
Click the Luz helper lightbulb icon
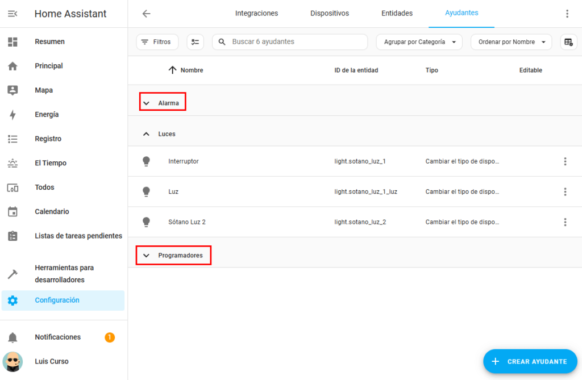(x=146, y=192)
